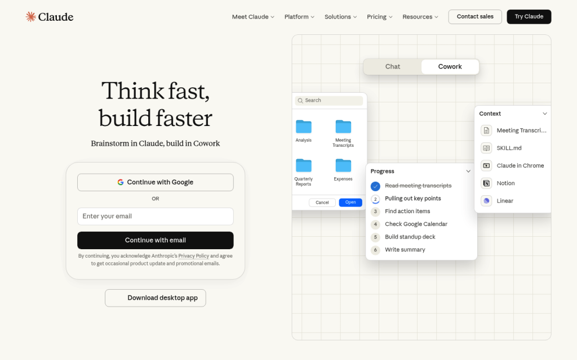Select the Cowork toggle option
577x360 pixels.
coord(450,66)
